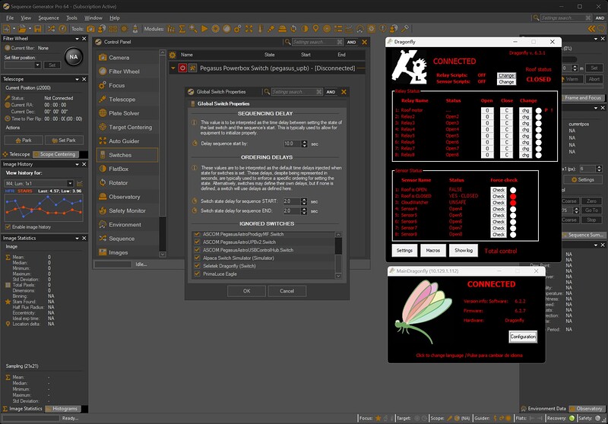Toggle the Alpaca Switch Simulator checkbox
Image resolution: width=608 pixels, height=424 pixels.
coord(198,258)
